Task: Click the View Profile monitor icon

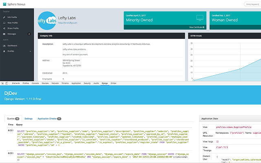Action: click(4, 23)
